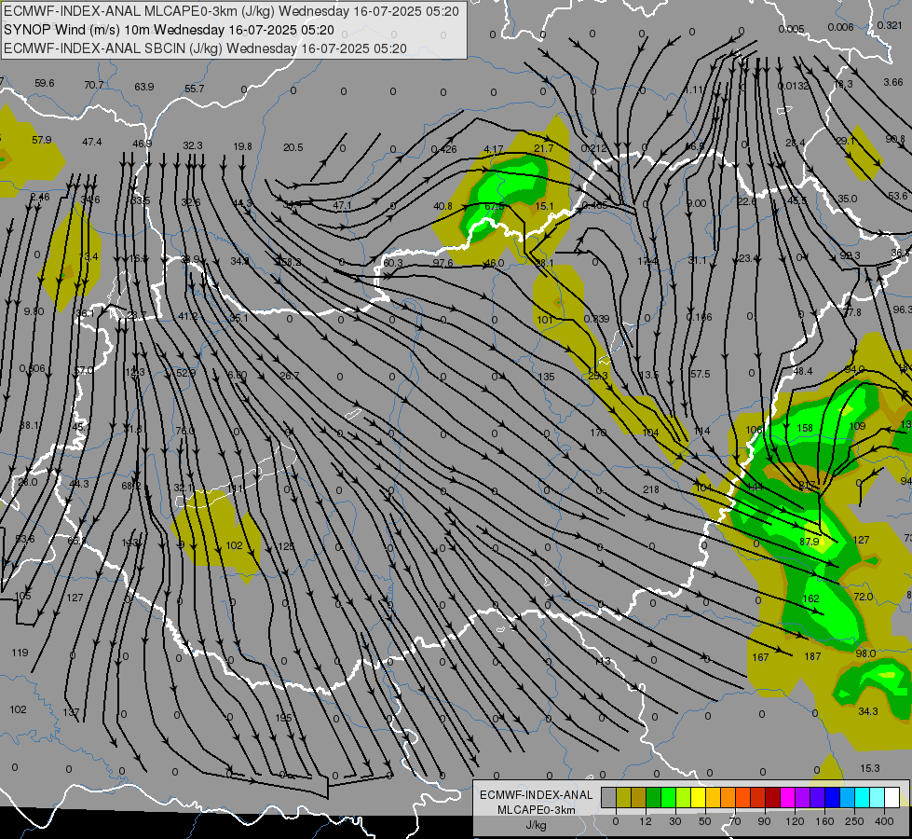The width and height of the screenshot is (912, 839).
Task: Click the MLCAPE0-3km title line in header
Action: pyautogui.click(x=231, y=11)
